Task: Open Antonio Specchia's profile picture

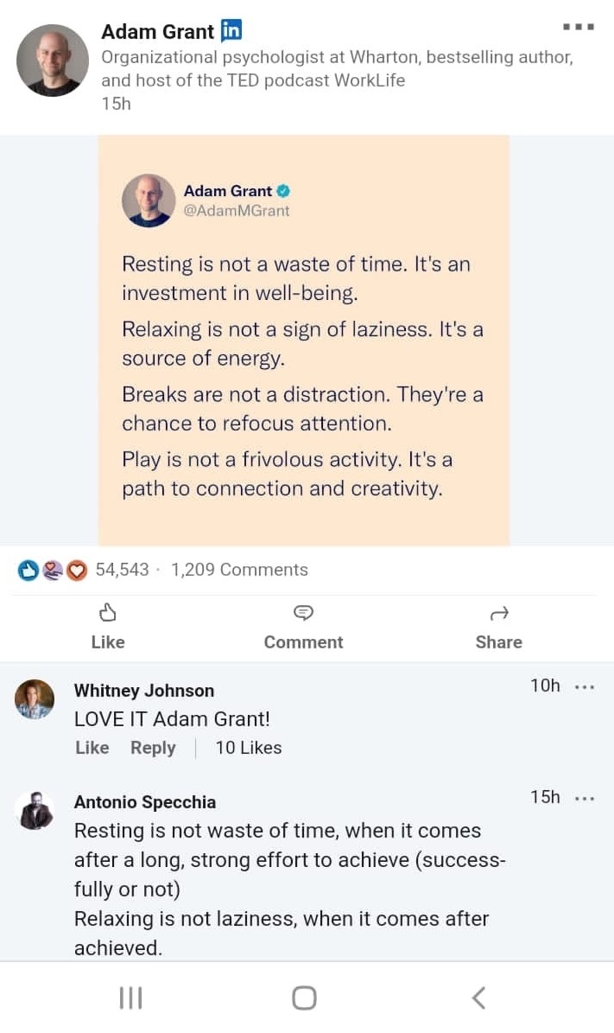Action: coord(35,811)
